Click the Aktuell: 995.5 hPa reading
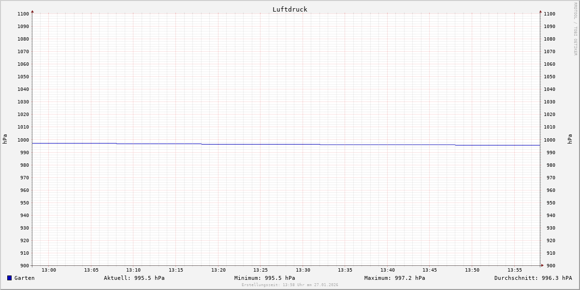 (x=134, y=278)
